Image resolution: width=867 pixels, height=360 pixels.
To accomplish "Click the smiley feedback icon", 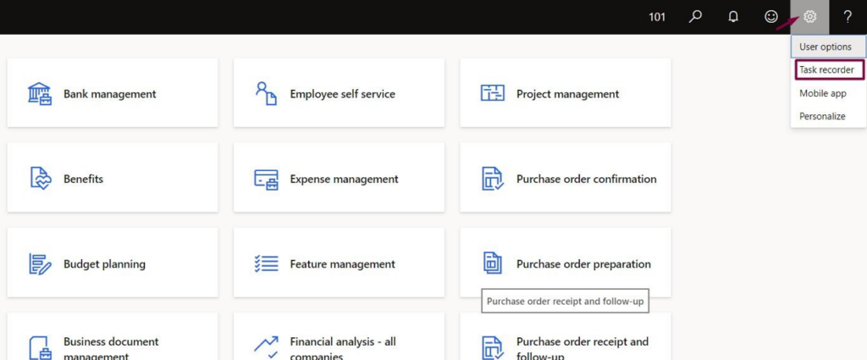I will tap(770, 17).
